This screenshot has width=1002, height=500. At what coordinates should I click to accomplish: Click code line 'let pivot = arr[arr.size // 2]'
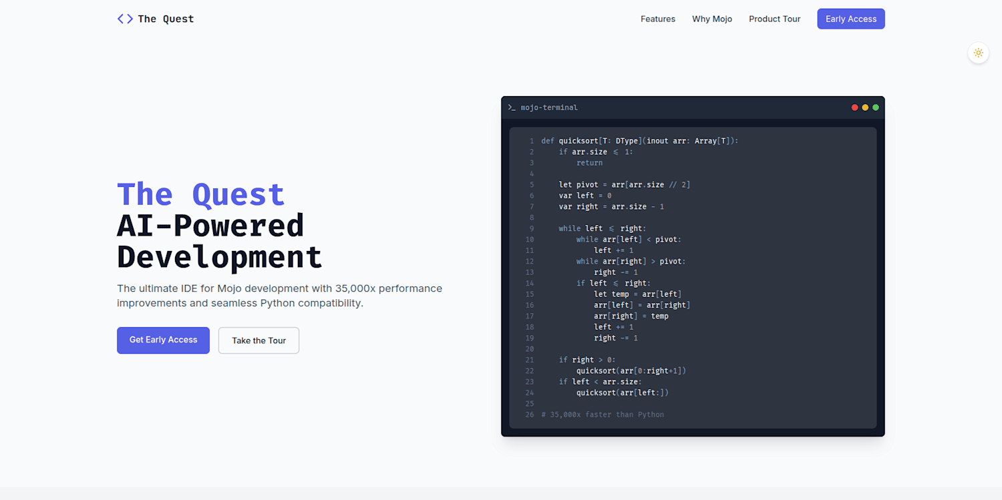(x=625, y=184)
